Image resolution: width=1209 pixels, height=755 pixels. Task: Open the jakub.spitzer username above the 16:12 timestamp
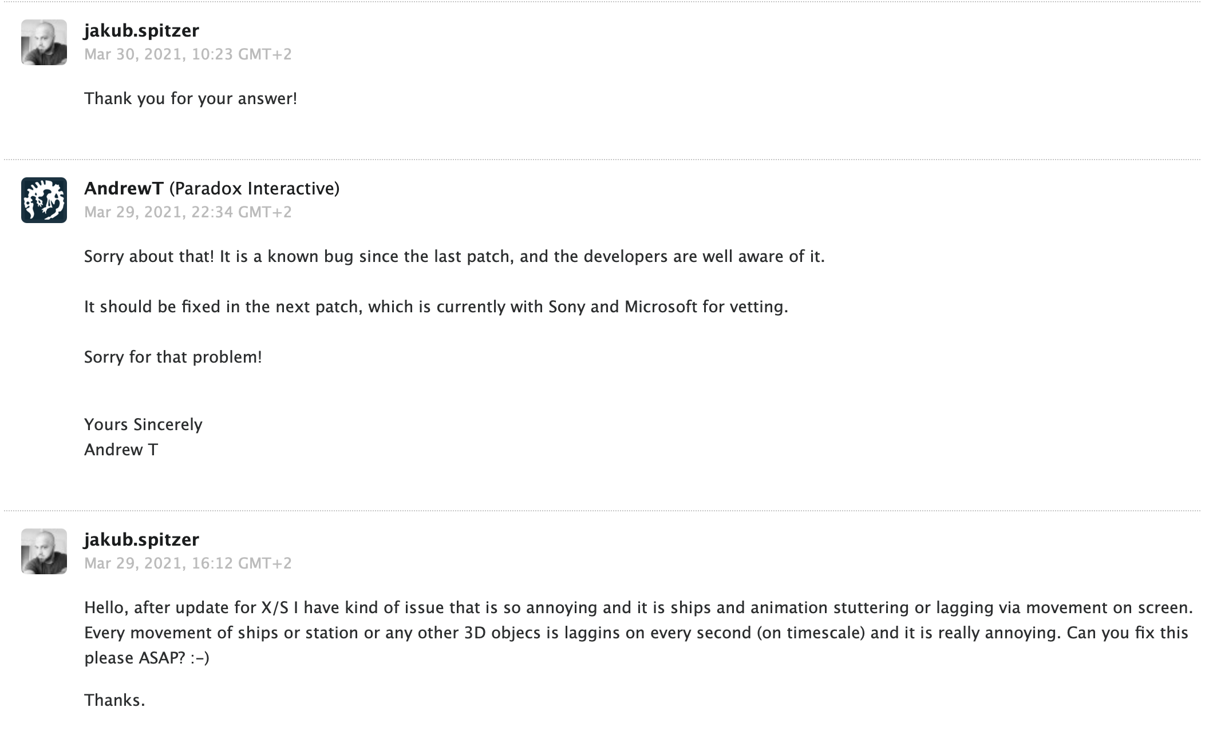click(141, 539)
